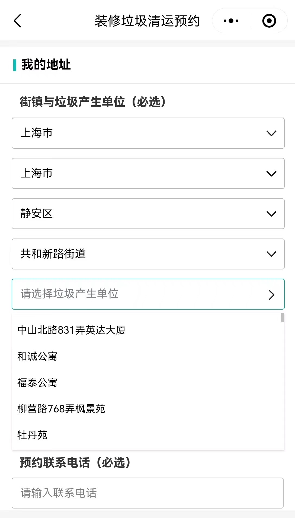Open the three-dot more options menu
The image size is (295, 518).
pyautogui.click(x=231, y=21)
